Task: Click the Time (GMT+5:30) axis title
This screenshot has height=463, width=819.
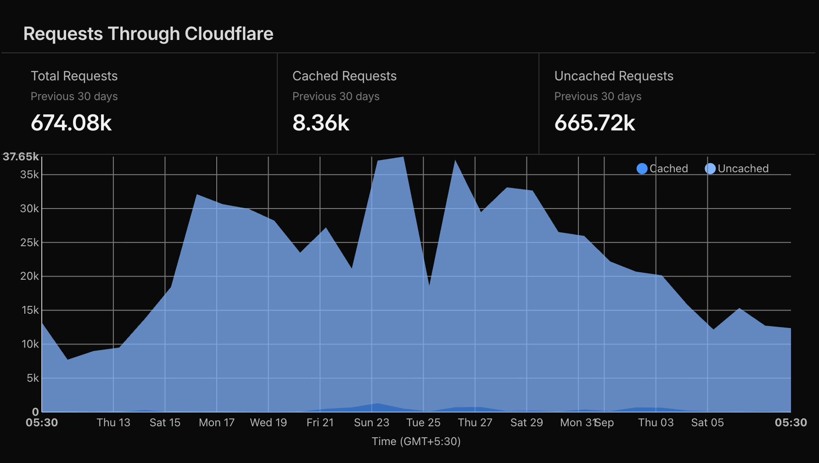Action: [x=416, y=441]
